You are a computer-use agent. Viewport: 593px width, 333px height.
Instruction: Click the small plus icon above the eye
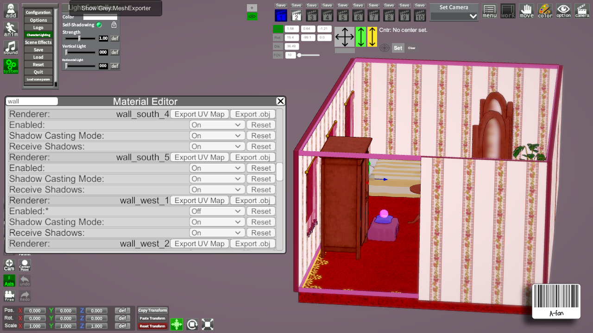click(x=252, y=8)
